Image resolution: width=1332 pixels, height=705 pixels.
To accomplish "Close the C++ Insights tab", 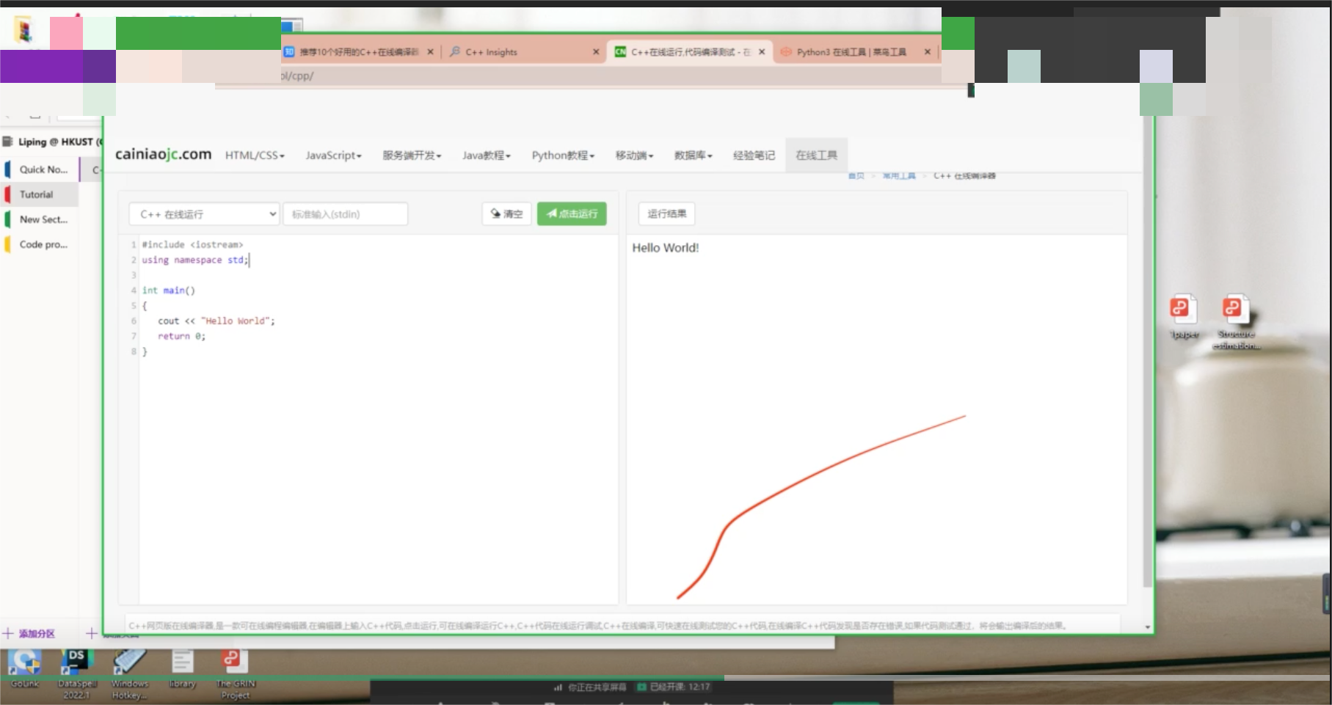I will click(596, 52).
